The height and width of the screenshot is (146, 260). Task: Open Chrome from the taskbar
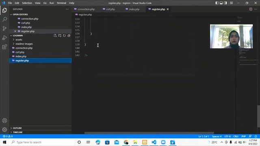126,142
